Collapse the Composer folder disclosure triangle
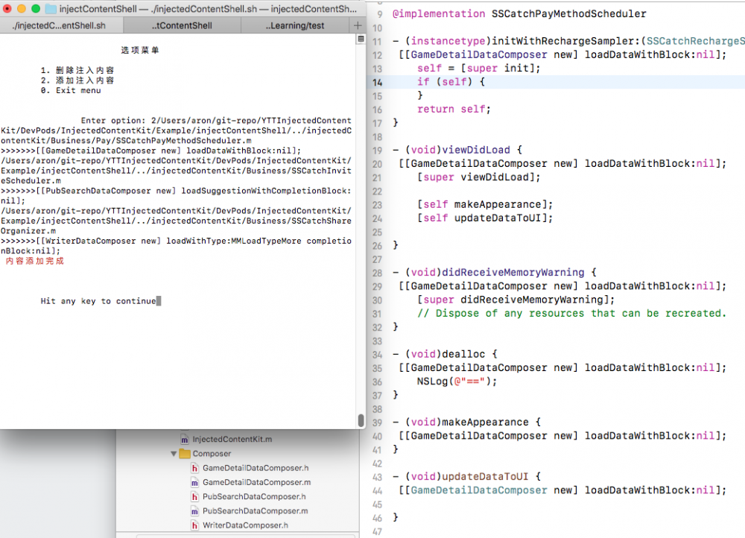 [x=174, y=454]
